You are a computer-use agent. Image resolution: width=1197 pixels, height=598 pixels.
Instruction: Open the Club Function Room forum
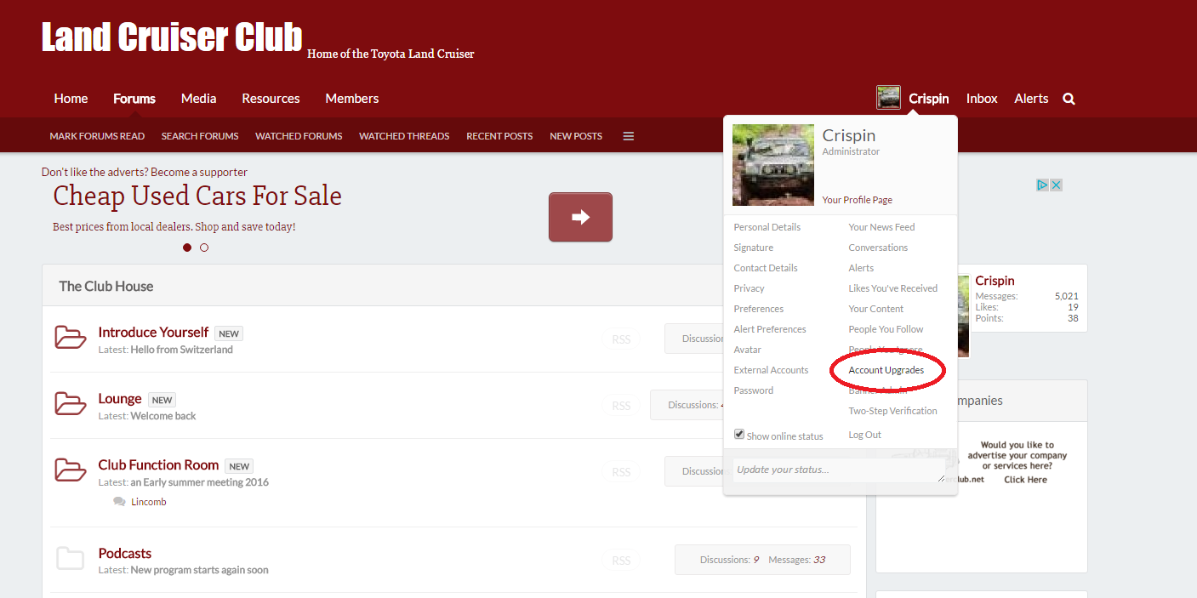(159, 464)
